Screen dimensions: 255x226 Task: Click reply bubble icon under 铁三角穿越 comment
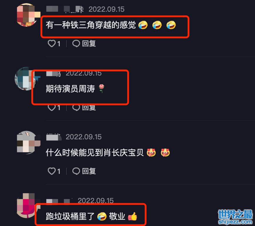coord(76,44)
